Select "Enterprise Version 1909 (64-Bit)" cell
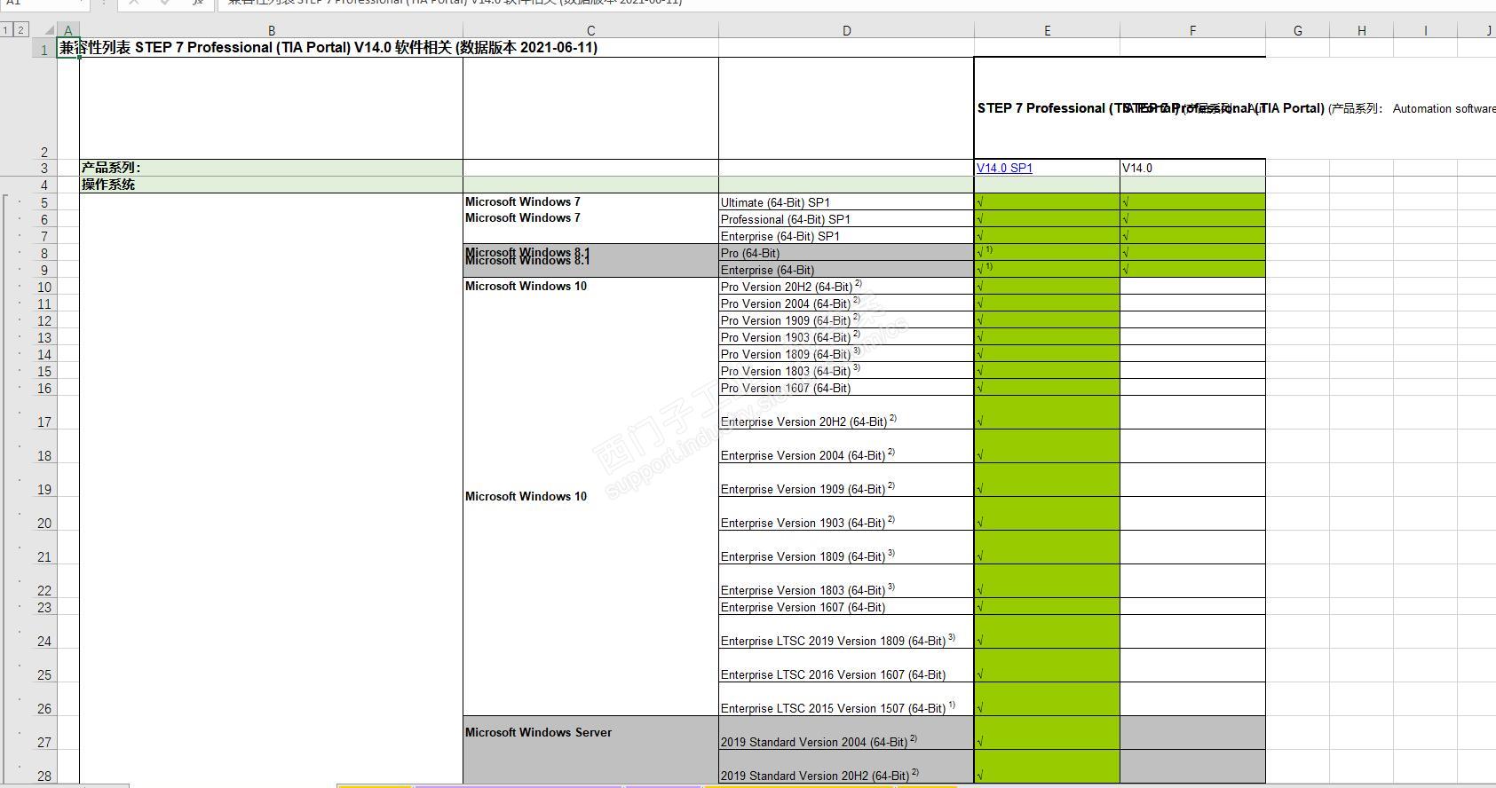The image size is (1496, 788). pyautogui.click(x=846, y=480)
